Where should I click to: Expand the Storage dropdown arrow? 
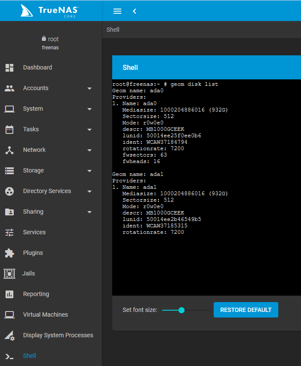(89, 171)
